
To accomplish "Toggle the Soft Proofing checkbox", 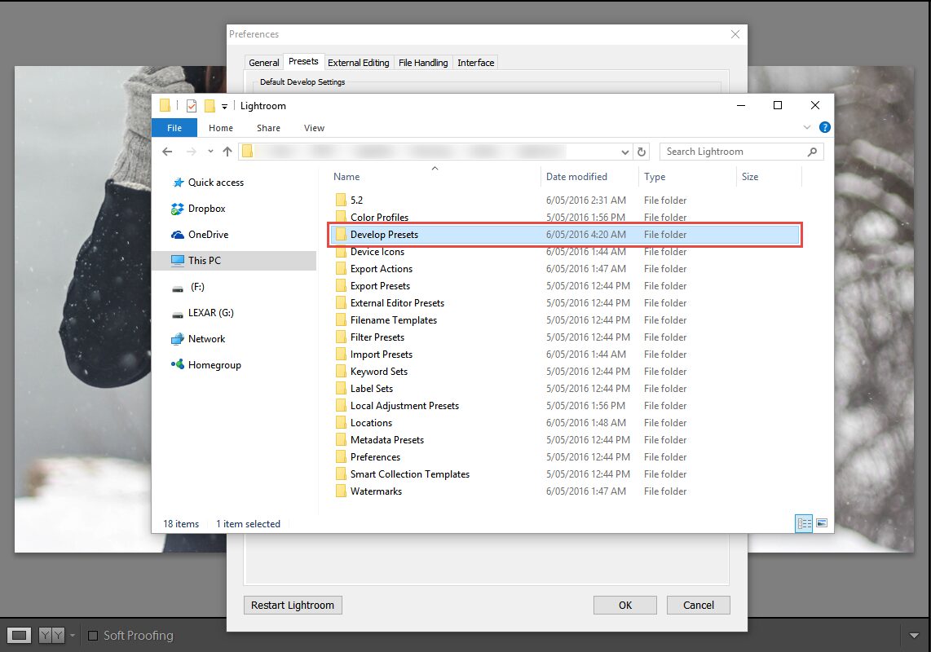I will coord(93,636).
